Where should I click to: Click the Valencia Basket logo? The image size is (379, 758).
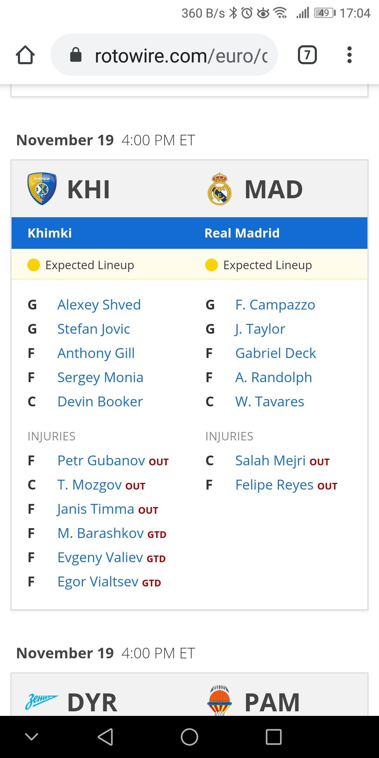coord(219,700)
